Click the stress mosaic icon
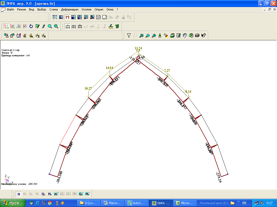The height and width of the screenshot is (207, 277). coord(74,17)
